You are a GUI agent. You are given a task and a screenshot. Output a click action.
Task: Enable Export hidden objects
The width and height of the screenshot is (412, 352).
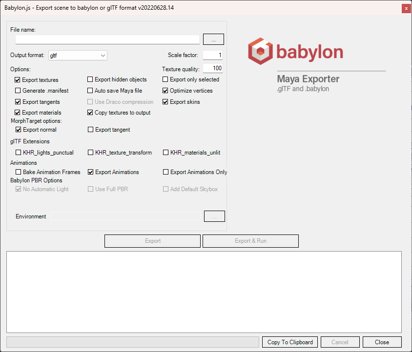90,79
